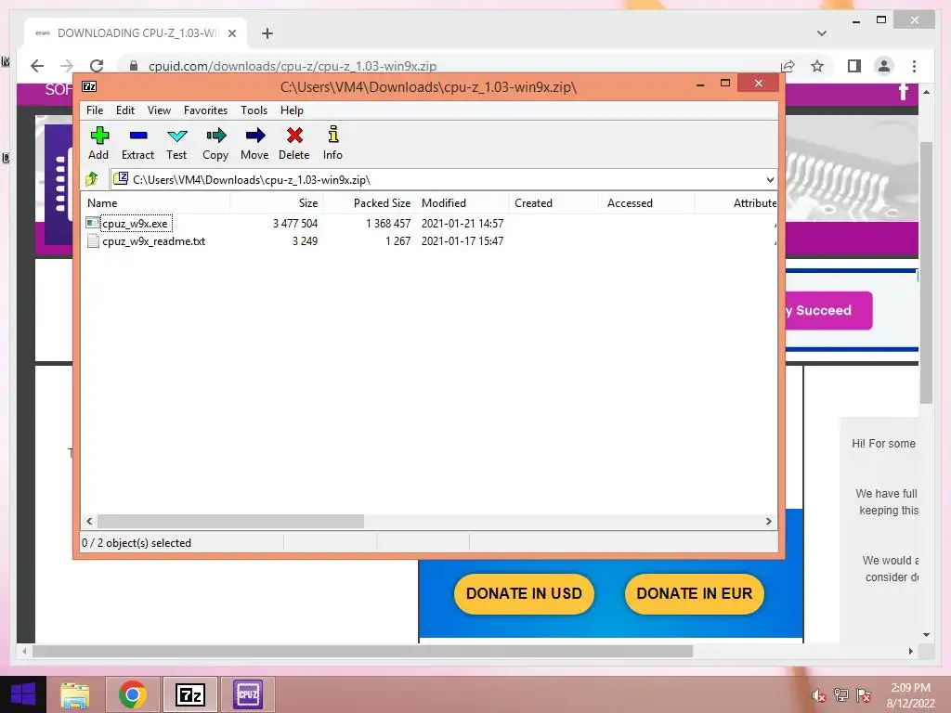Switch to Chrome in taskbar

132,694
